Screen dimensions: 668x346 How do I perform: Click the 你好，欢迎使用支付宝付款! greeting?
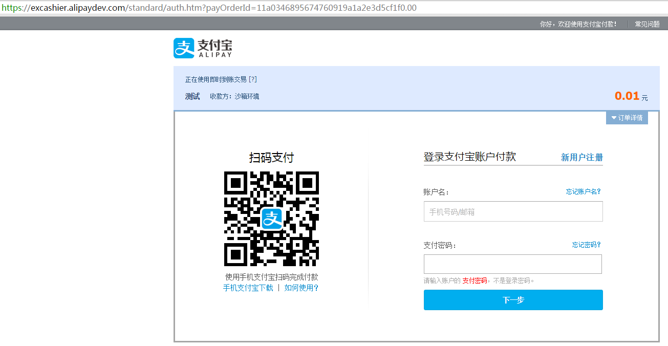pos(578,24)
